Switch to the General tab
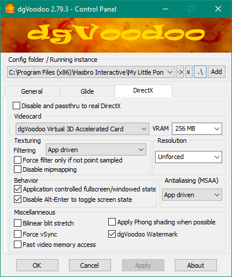This screenshot has width=232, height=277. (32, 91)
